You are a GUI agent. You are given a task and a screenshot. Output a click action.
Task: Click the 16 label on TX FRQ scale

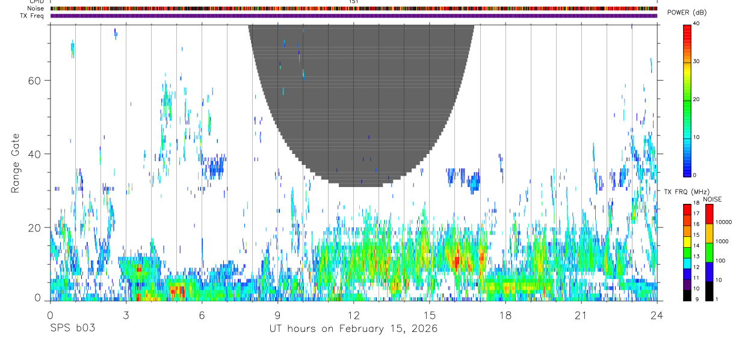point(697,224)
